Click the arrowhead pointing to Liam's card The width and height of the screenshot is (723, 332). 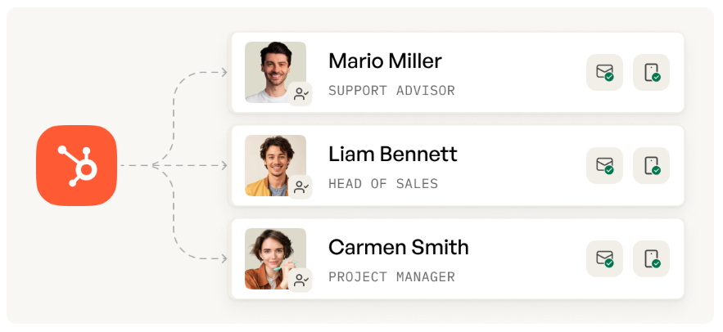coord(223,165)
